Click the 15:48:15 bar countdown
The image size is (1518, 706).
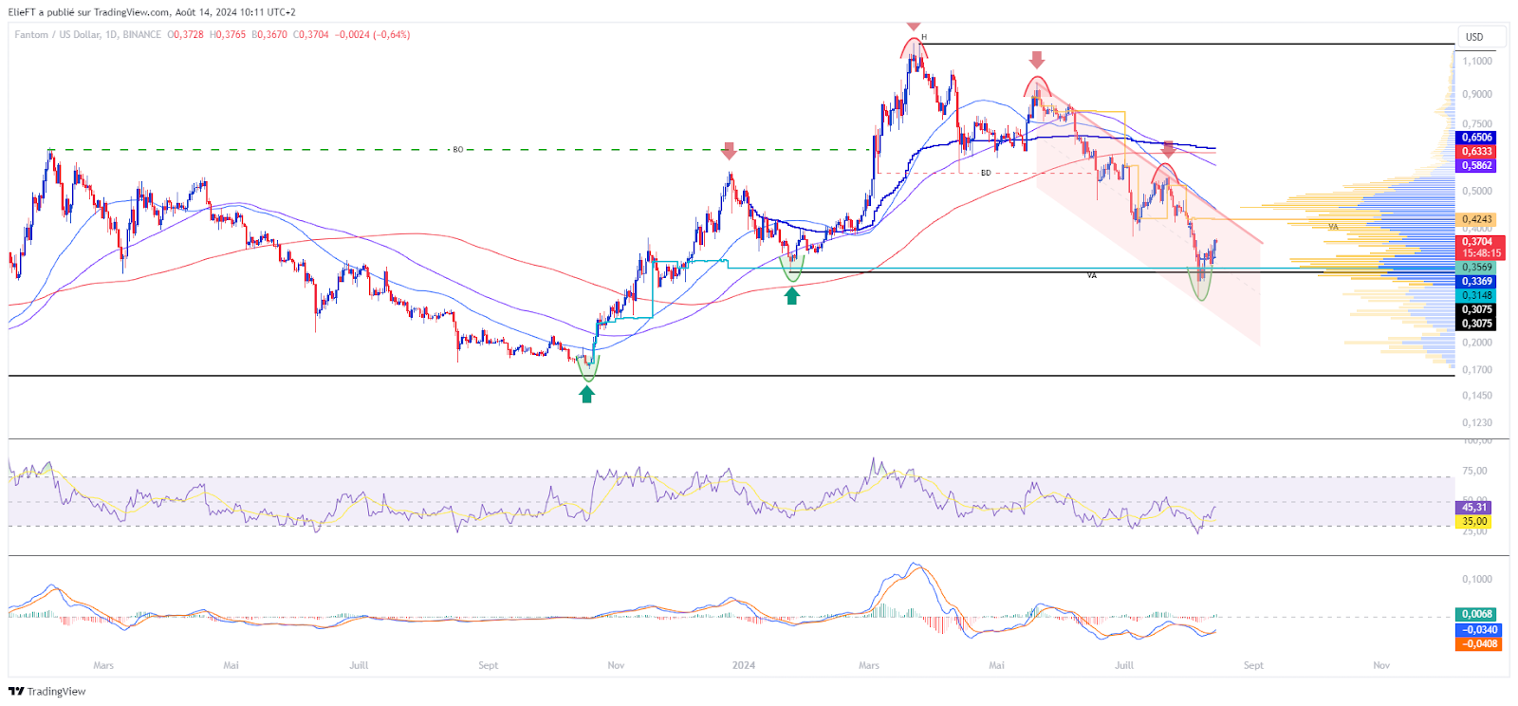tap(1480, 253)
